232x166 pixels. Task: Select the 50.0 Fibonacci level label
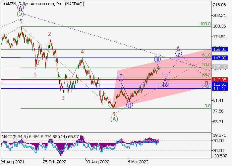(x=206, y=65)
